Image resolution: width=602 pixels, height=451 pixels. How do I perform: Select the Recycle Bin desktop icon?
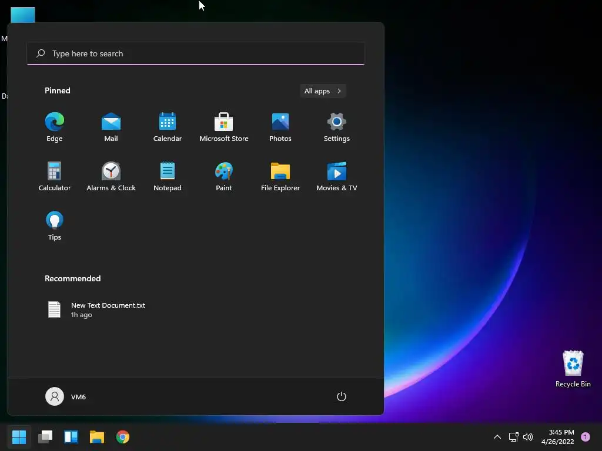573,369
